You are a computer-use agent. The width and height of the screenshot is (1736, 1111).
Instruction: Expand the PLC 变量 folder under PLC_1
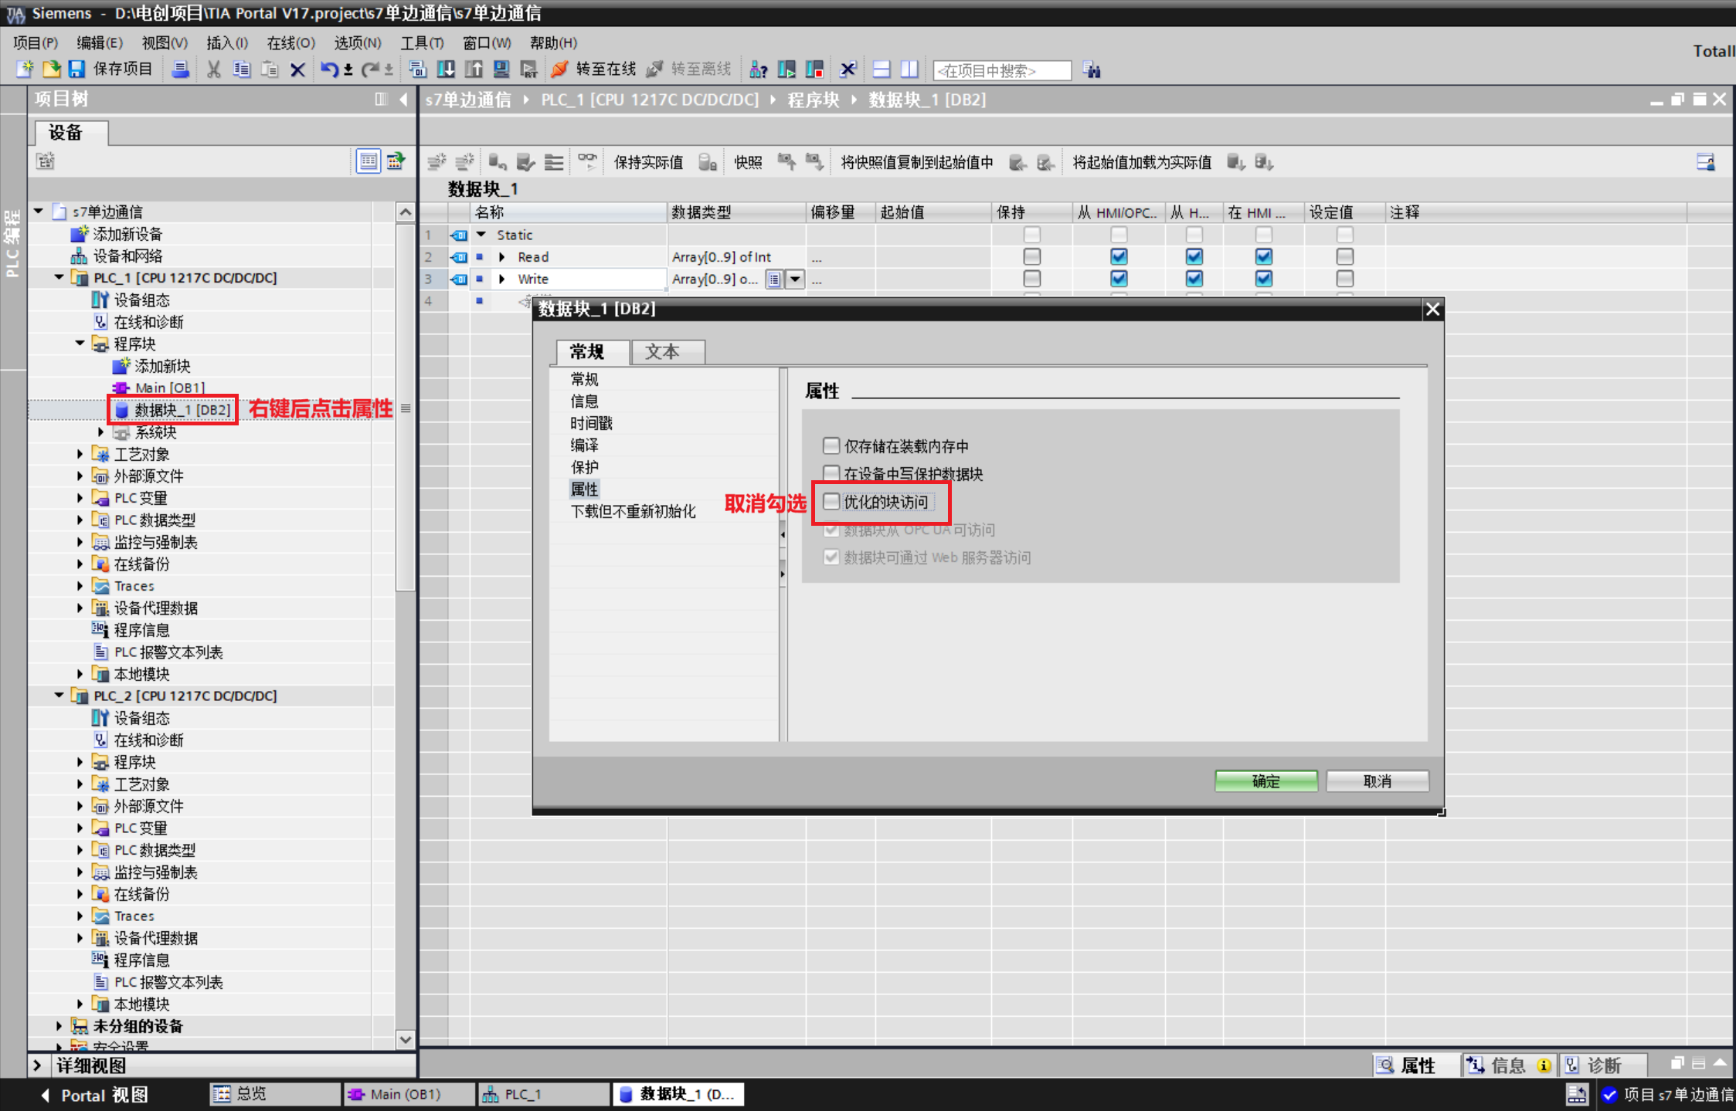(80, 498)
